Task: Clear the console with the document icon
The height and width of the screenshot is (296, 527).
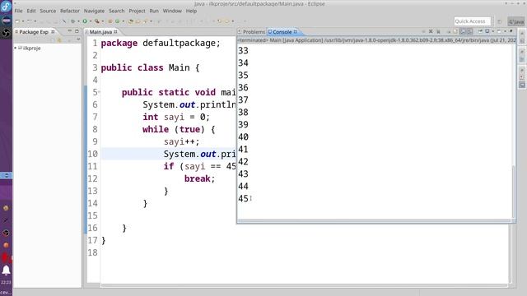Action: pos(455,31)
